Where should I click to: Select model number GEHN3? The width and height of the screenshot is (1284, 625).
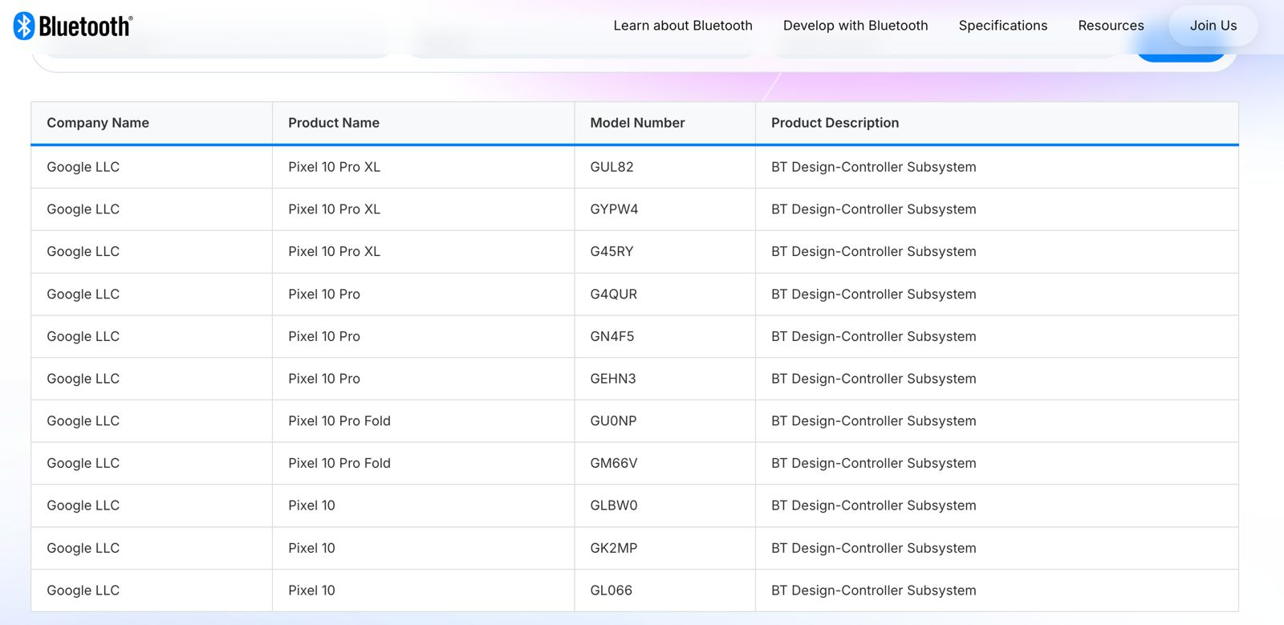(612, 379)
